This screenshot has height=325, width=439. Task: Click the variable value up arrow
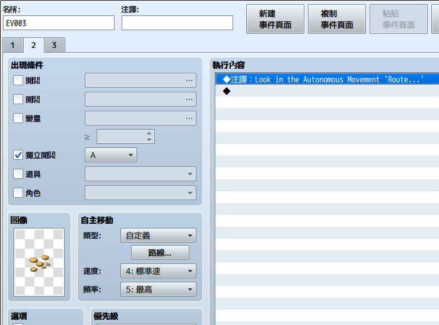(x=149, y=133)
